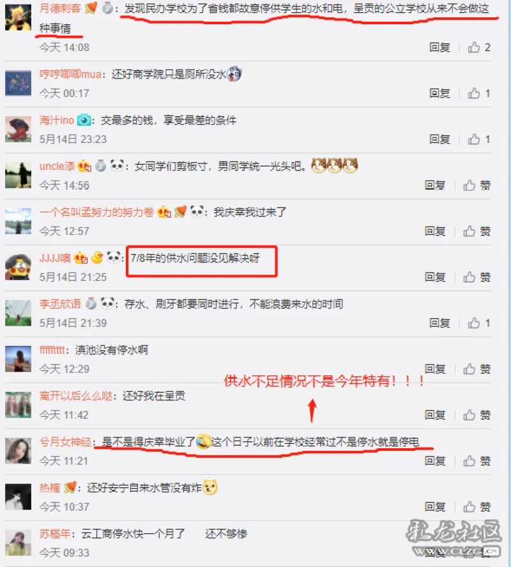Open 一个名叫孟努力的努力卷 user profile link
511x567 pixels.
(x=96, y=212)
